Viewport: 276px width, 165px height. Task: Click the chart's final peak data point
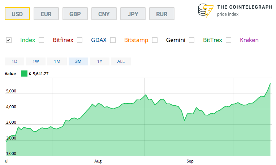click(x=270, y=84)
